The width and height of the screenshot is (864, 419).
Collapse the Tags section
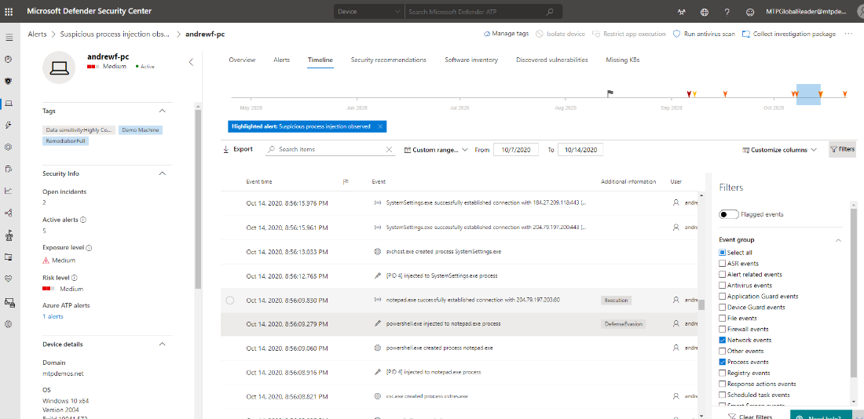click(162, 111)
